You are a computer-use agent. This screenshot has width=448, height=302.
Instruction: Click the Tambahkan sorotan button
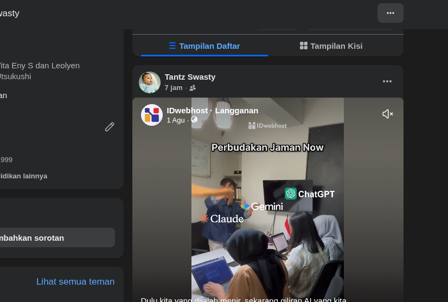click(x=56, y=237)
